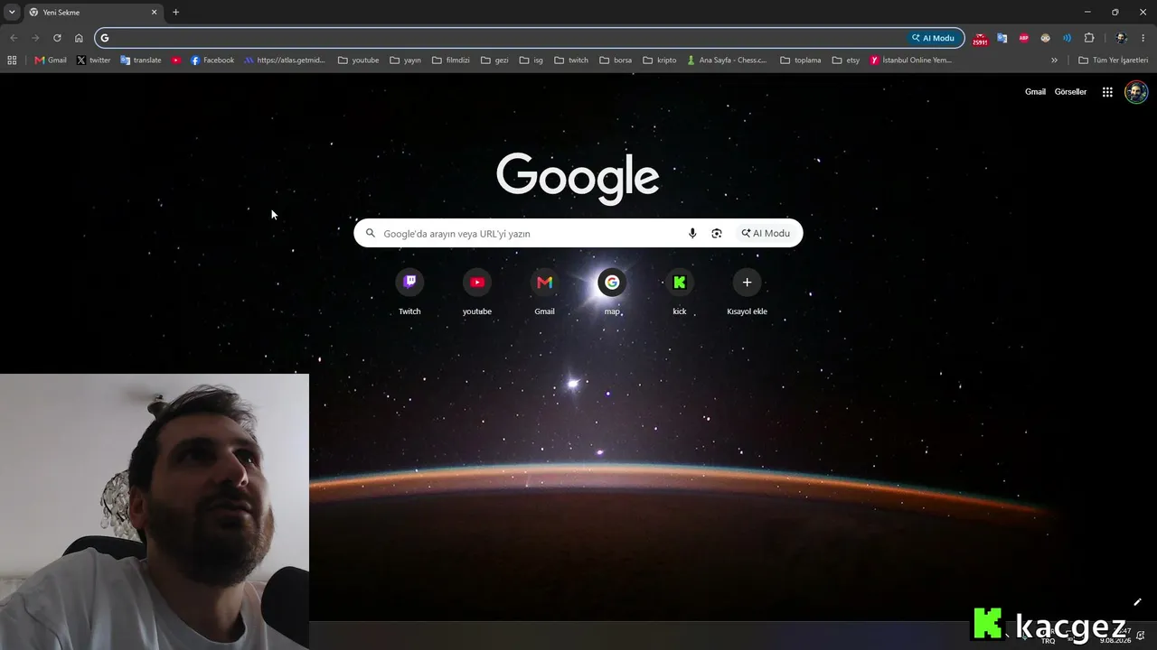Open the kick shortcut
This screenshot has width=1157, height=650.
tap(680, 292)
